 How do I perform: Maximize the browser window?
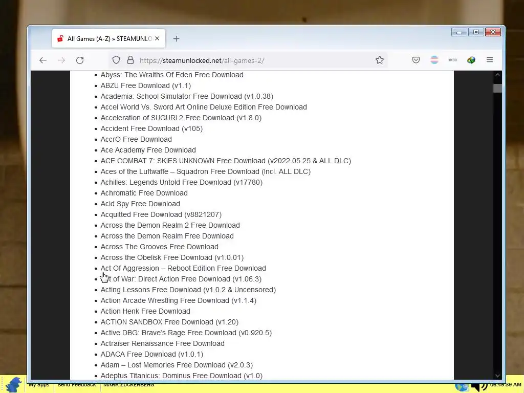(x=476, y=32)
